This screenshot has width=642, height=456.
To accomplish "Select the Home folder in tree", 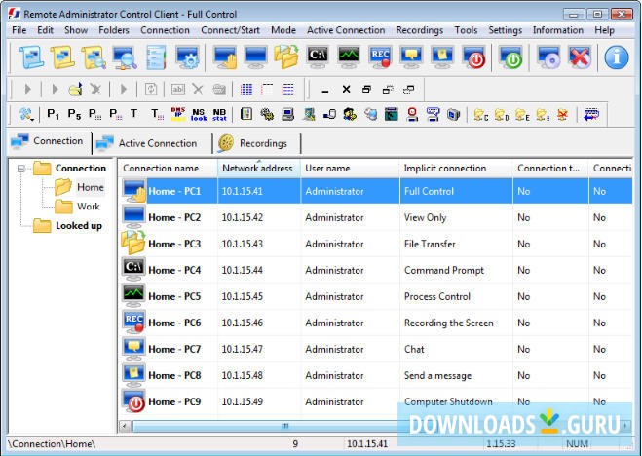I will 90,187.
